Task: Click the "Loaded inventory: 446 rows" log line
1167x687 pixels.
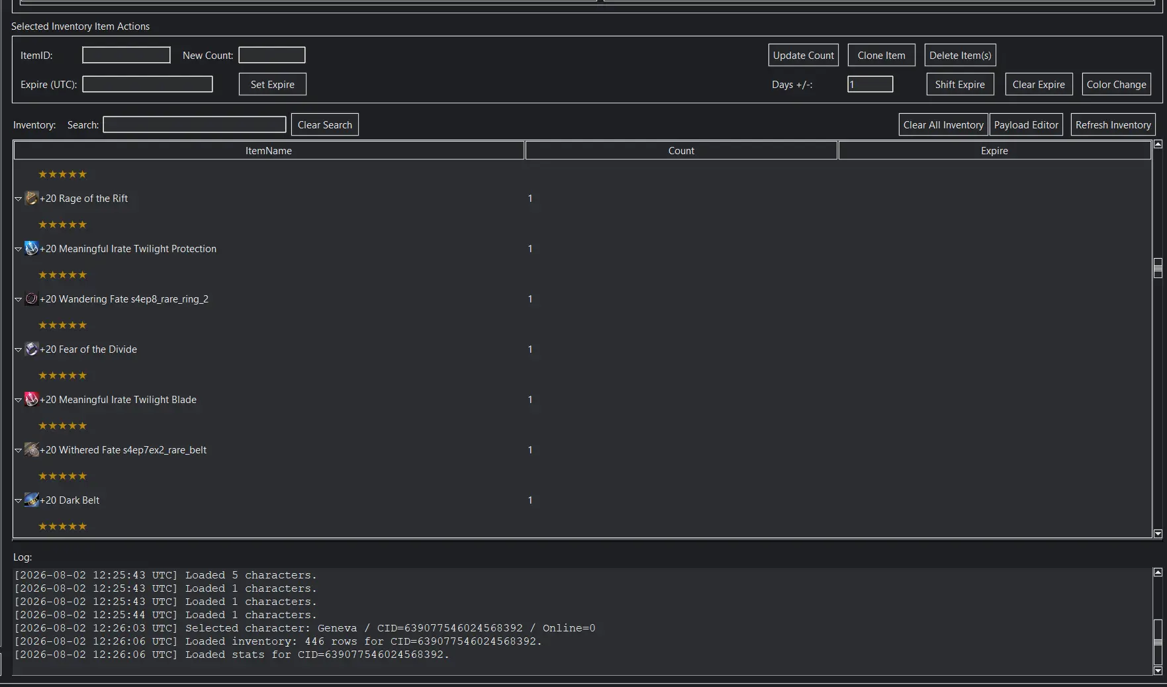Action: click(x=278, y=641)
